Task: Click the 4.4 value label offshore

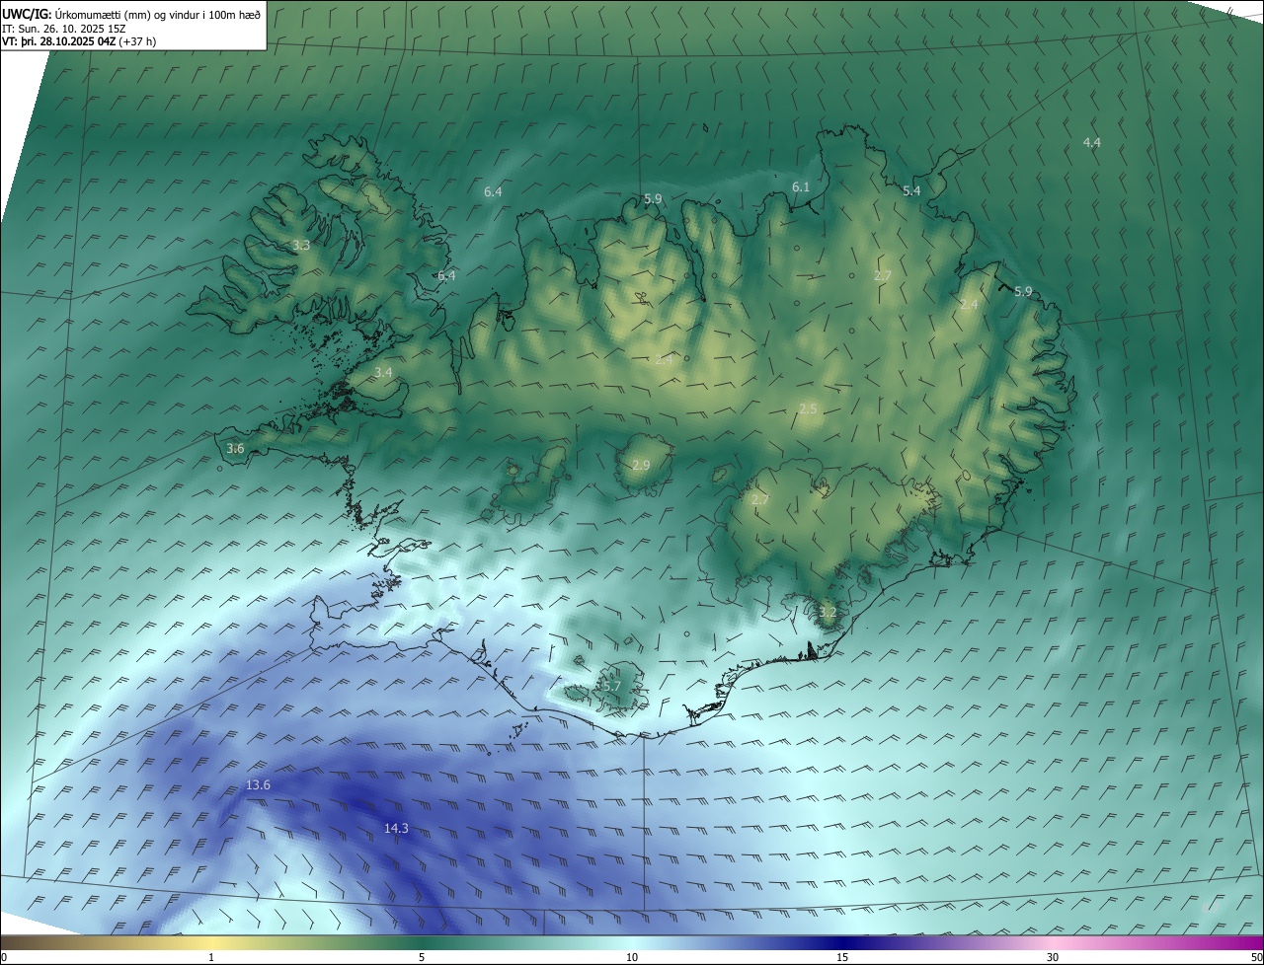Action: [x=1091, y=143]
